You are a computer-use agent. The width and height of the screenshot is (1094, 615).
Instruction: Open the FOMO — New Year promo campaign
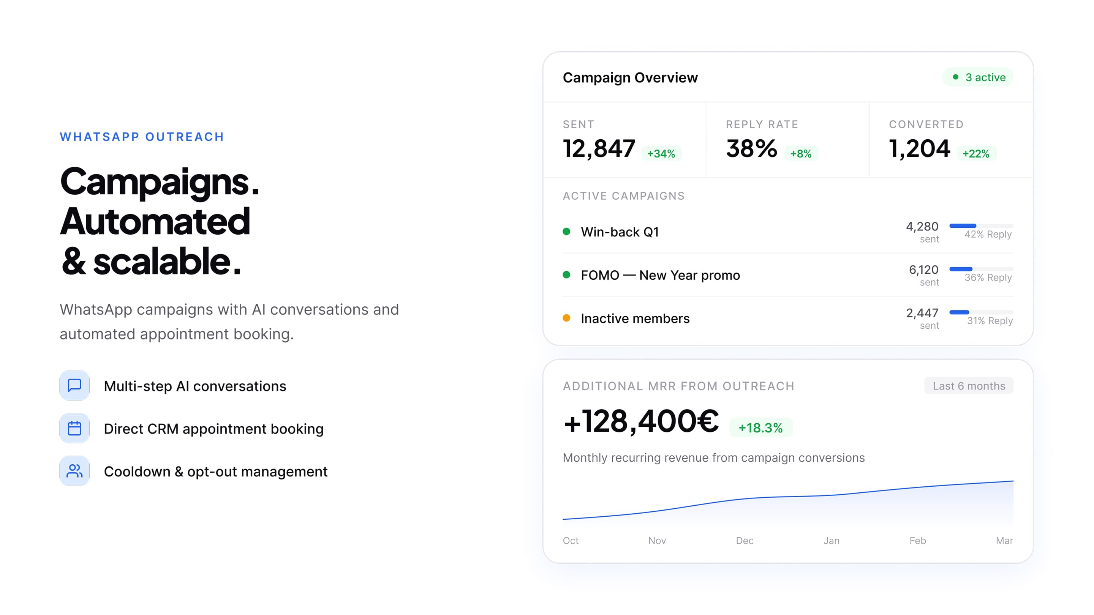[x=660, y=276]
